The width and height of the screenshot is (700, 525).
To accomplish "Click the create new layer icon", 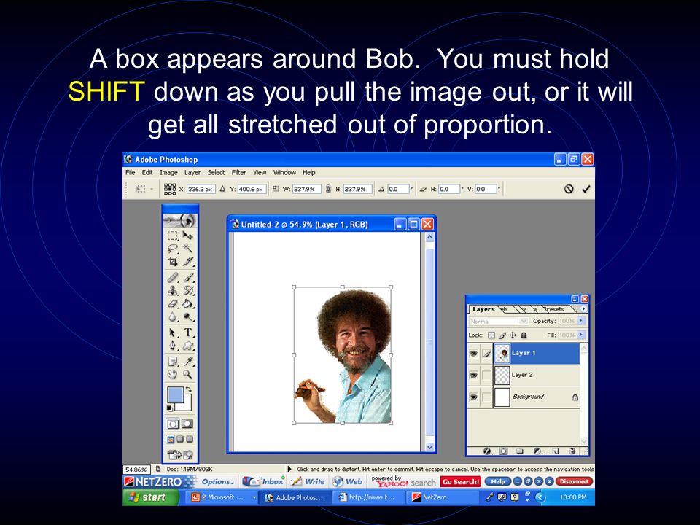I will pos(556,451).
